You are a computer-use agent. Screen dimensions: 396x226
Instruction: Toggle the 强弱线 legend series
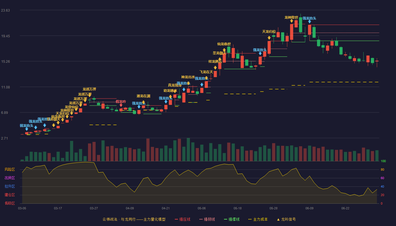click(x=207, y=219)
